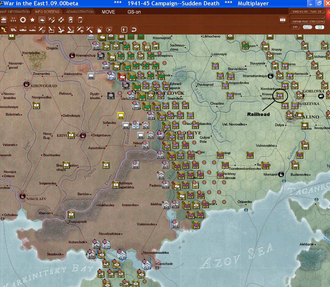This screenshot has height=287, width=330.
Task: Click the GS-on ground support toggle
Action: (x=134, y=12)
